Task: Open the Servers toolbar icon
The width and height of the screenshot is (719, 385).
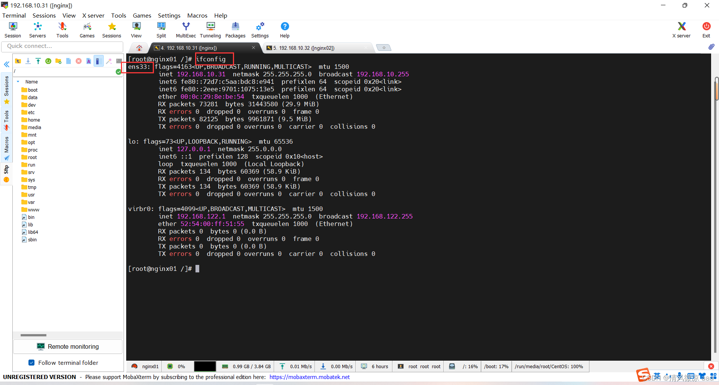Action: (37, 30)
